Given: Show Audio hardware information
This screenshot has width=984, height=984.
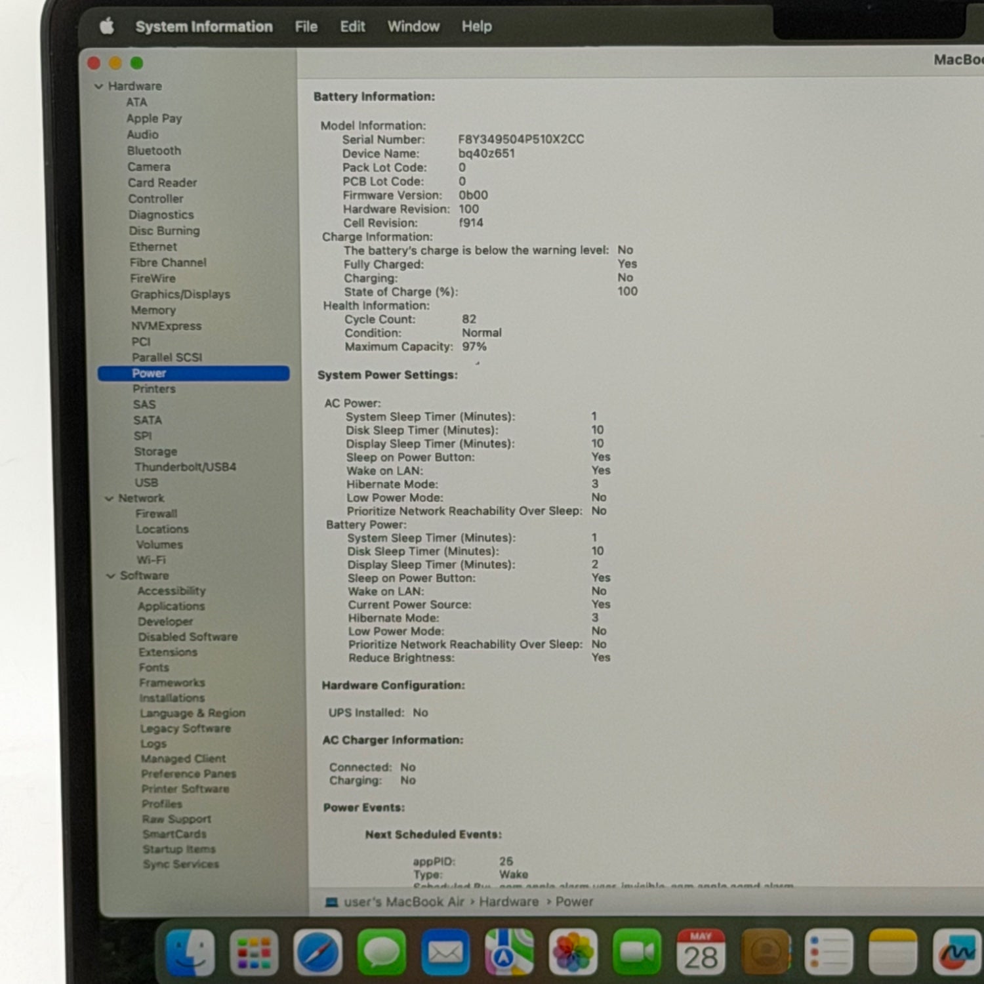Looking at the screenshot, I should (142, 134).
